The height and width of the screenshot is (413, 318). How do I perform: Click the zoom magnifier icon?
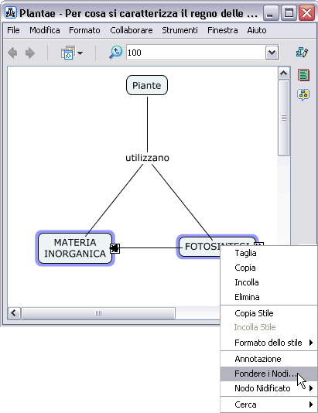(x=115, y=52)
